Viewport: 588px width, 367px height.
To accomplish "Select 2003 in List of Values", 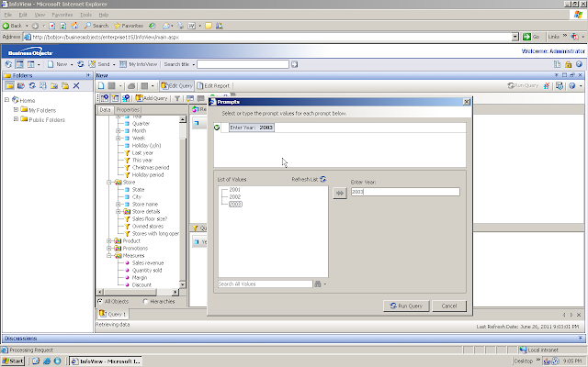I will coord(235,204).
